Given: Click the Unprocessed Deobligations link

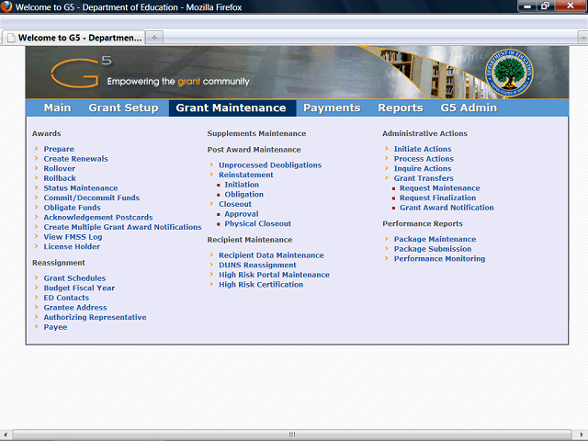Looking at the screenshot, I should click(x=270, y=165).
